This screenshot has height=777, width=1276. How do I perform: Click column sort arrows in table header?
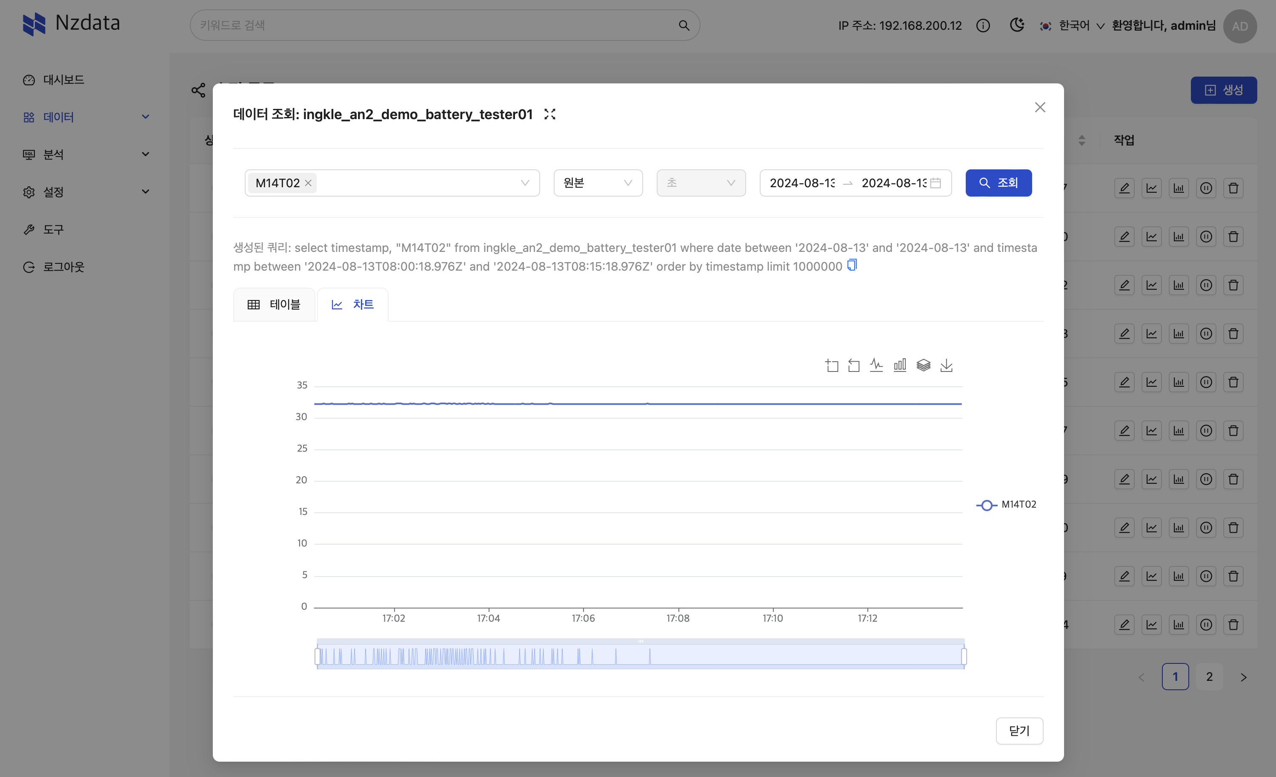(1082, 140)
